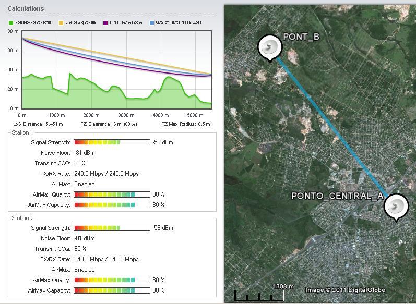Image resolution: width=416 pixels, height=304 pixels.
Task: Click Station 1 signal value -58 dBm
Action: (x=163, y=142)
